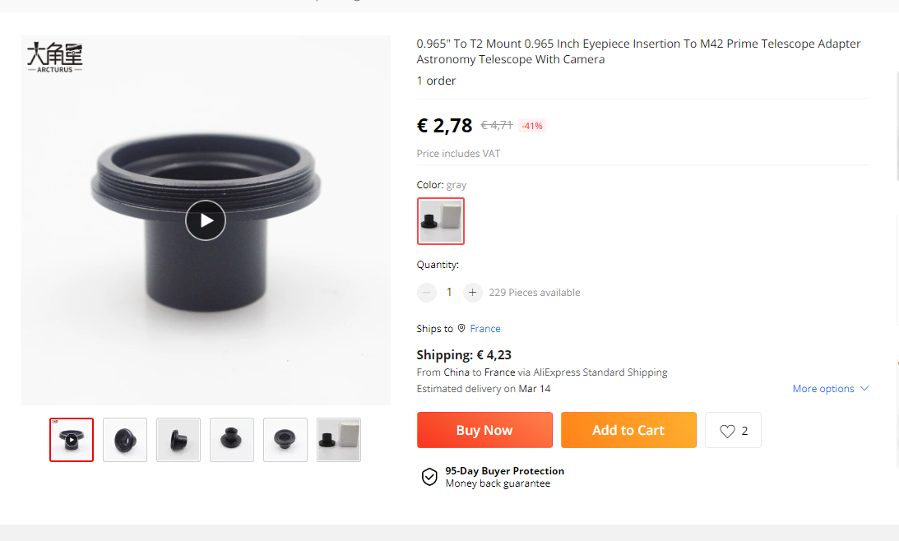
Task: Select the thumbnail with white box
Action: pos(339,440)
